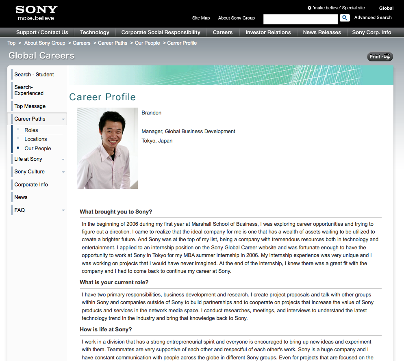Click the bullet marker beside Locations
The width and height of the screenshot is (404, 361).
pos(18,139)
